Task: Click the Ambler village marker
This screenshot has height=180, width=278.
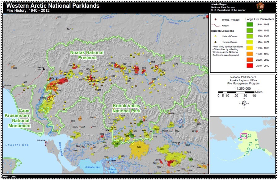Action: tap(161, 132)
